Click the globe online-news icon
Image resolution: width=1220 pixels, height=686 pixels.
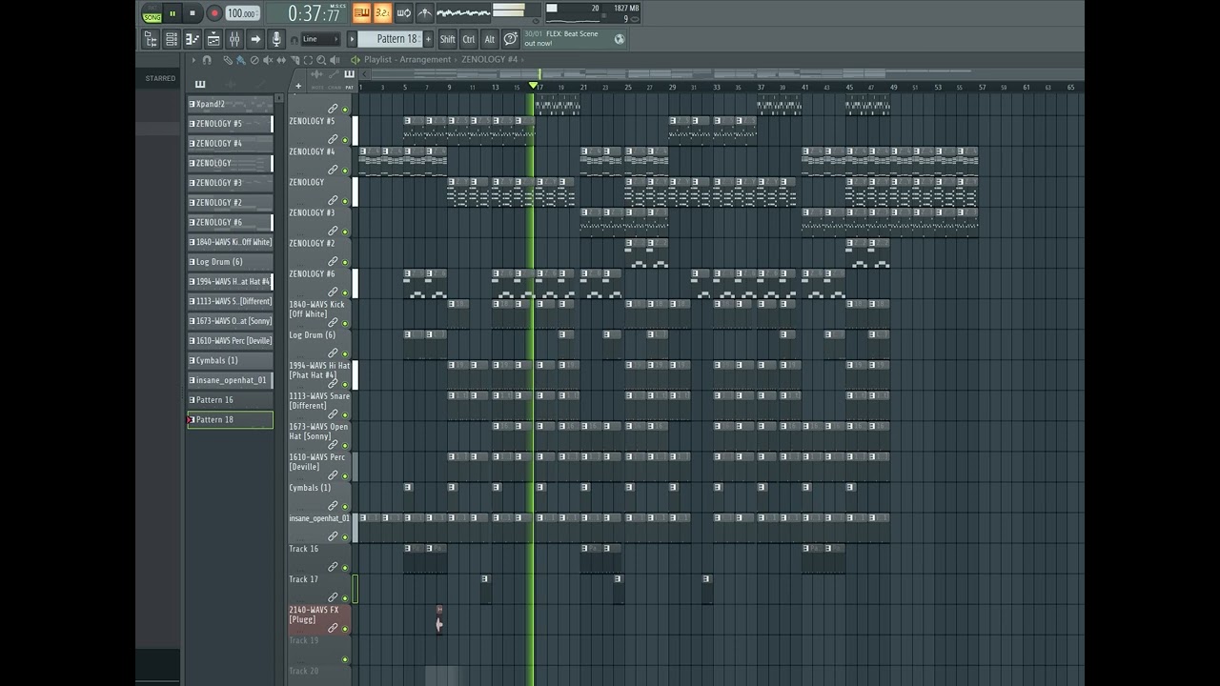[x=620, y=39]
